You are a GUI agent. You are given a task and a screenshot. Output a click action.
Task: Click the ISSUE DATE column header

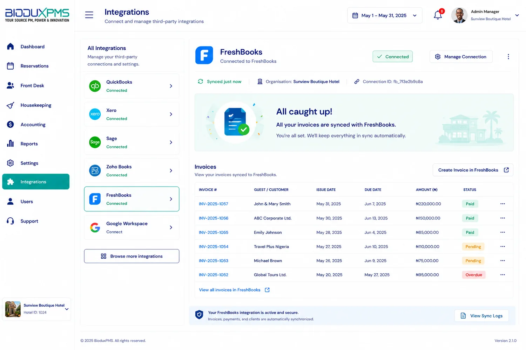(326, 190)
